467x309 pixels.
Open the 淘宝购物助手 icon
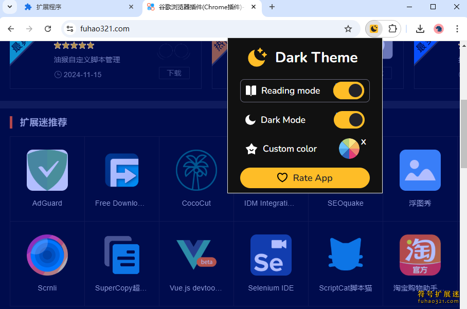pyautogui.click(x=420, y=255)
